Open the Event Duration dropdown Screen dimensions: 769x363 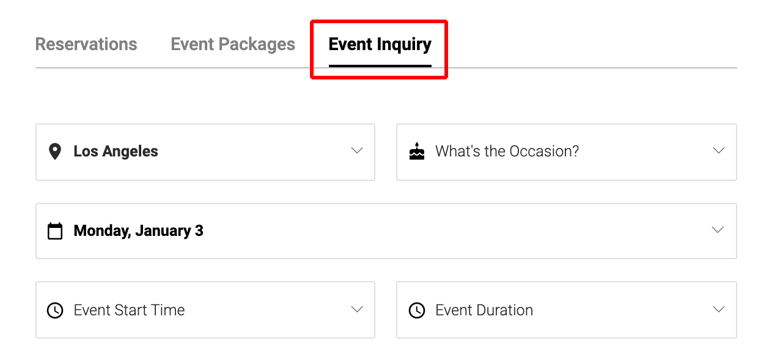(484, 310)
